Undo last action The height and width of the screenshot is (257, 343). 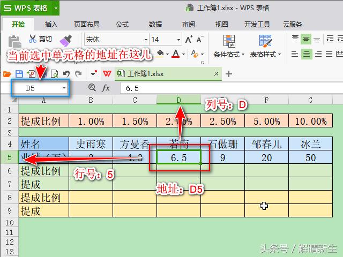coord(66,74)
